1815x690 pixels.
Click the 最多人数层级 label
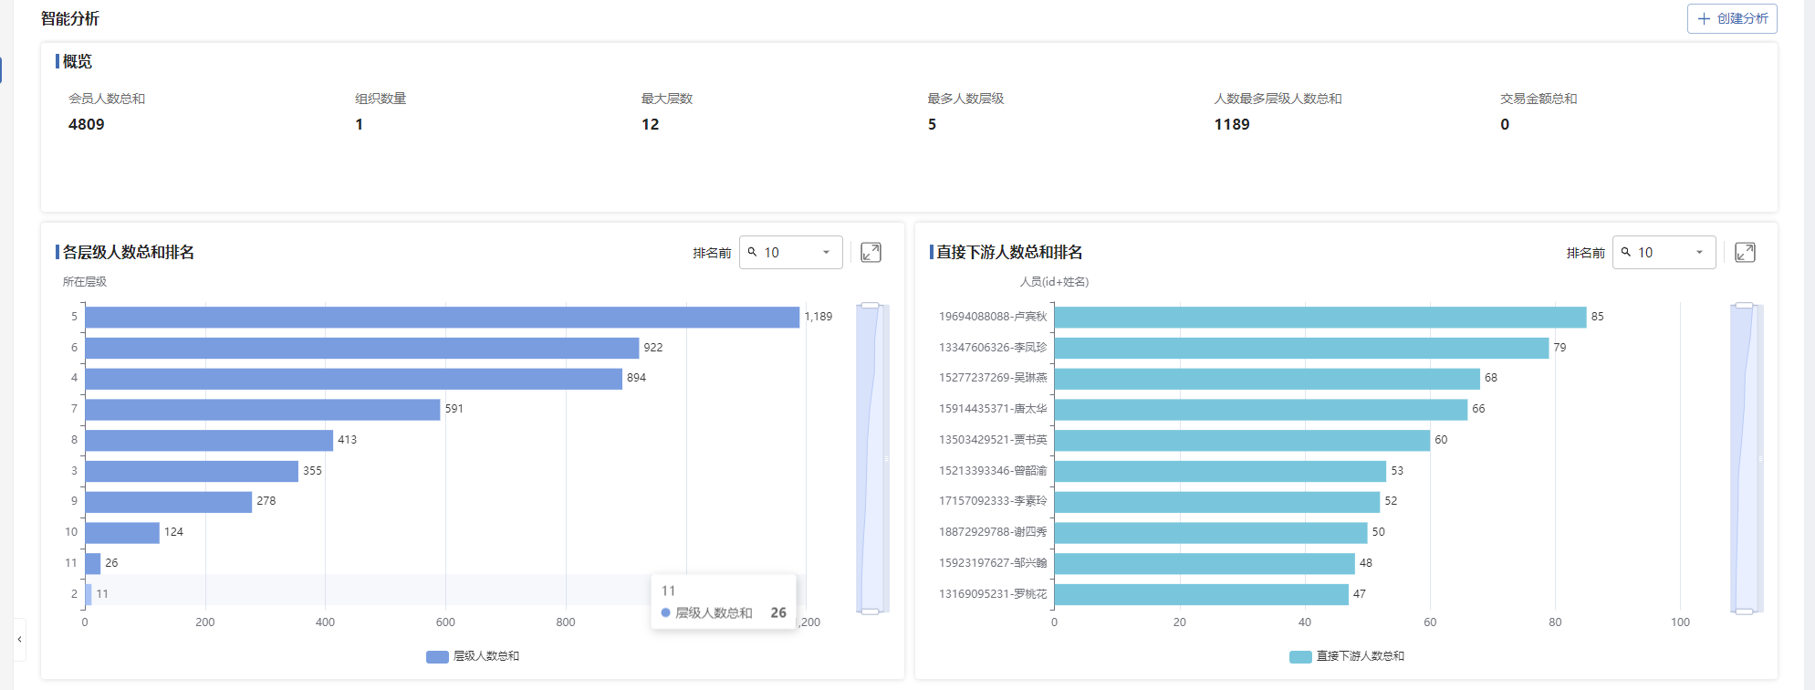point(965,99)
